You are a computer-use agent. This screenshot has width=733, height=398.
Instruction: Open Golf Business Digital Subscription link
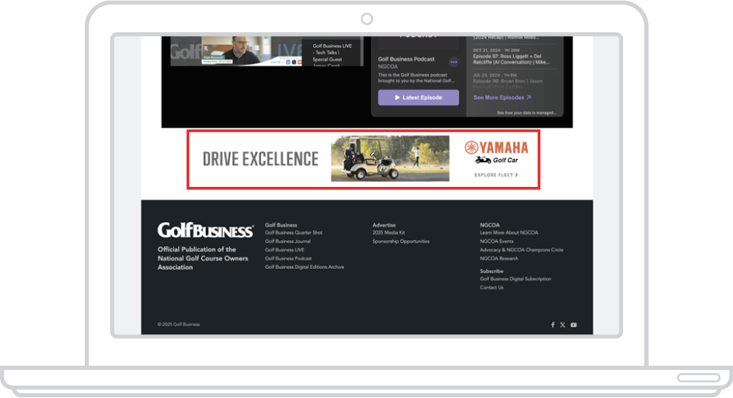click(515, 279)
